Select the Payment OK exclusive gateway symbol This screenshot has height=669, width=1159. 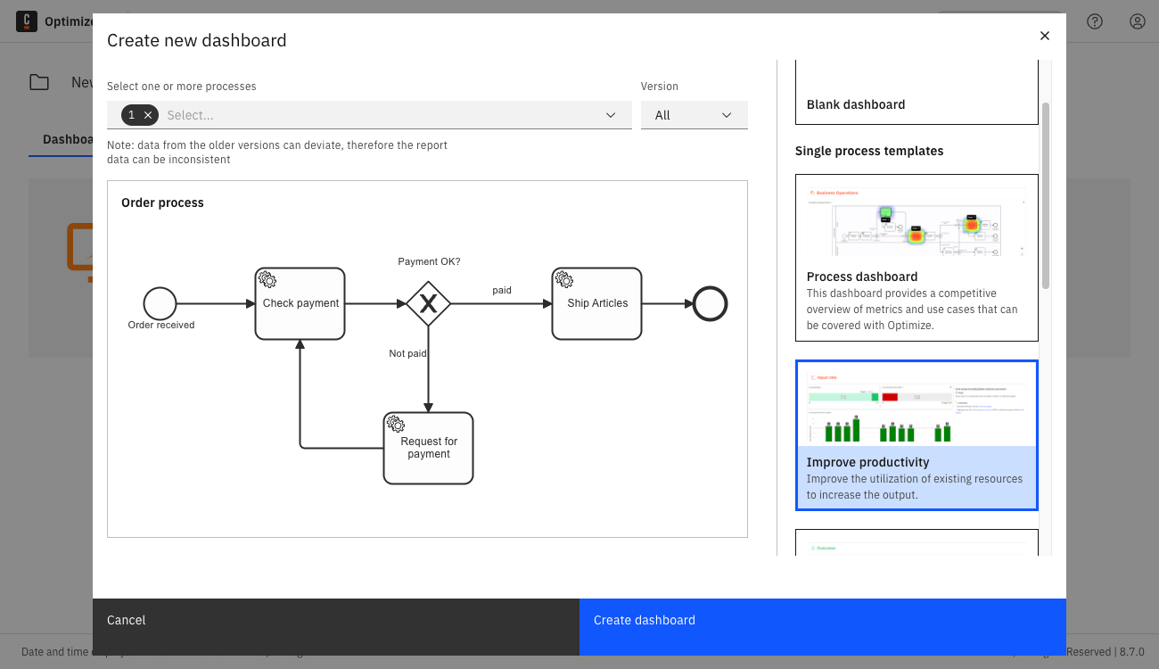pos(429,303)
